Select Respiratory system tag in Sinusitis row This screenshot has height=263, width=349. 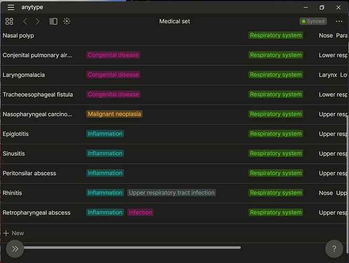point(276,154)
